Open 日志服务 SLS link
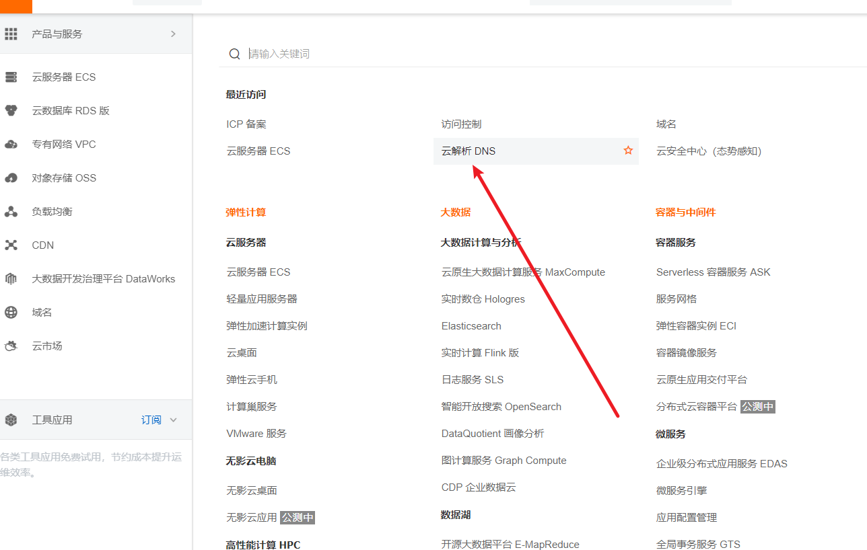 (x=473, y=380)
